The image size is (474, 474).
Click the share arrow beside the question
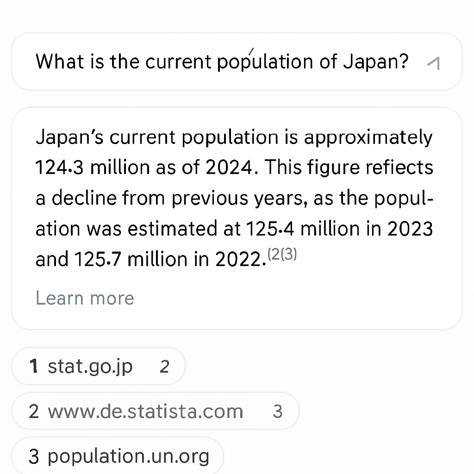[434, 63]
